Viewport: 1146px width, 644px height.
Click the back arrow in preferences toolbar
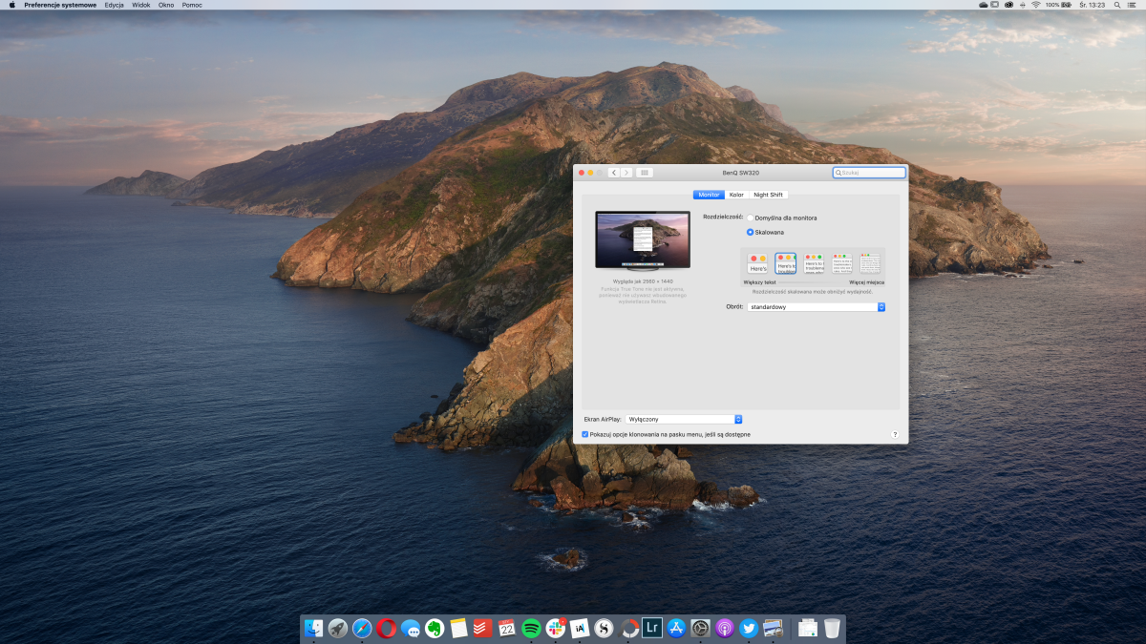[613, 173]
